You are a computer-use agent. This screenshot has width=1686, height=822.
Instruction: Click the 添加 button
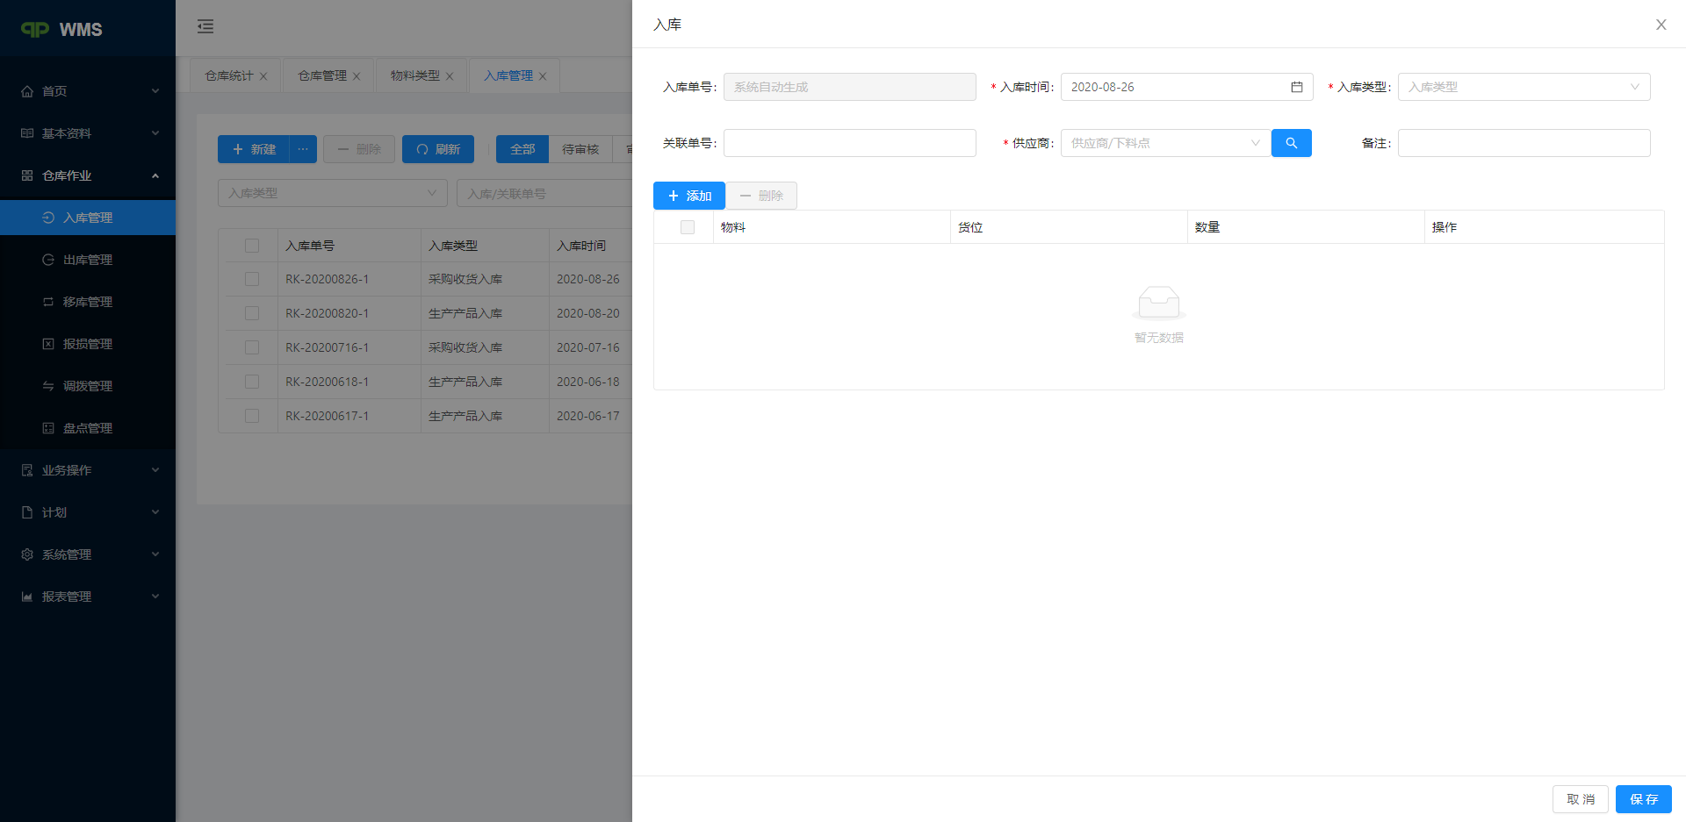[689, 196]
